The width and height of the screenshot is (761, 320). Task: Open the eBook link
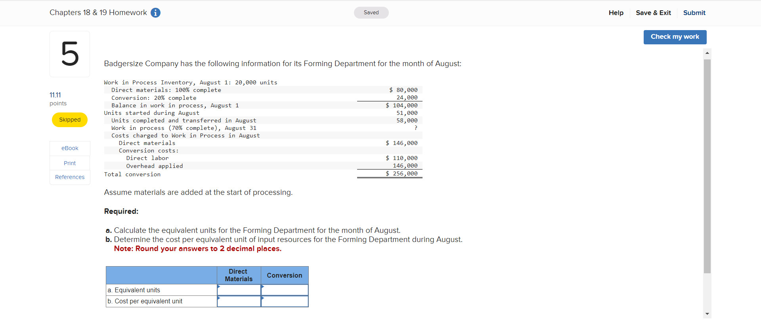coord(70,148)
